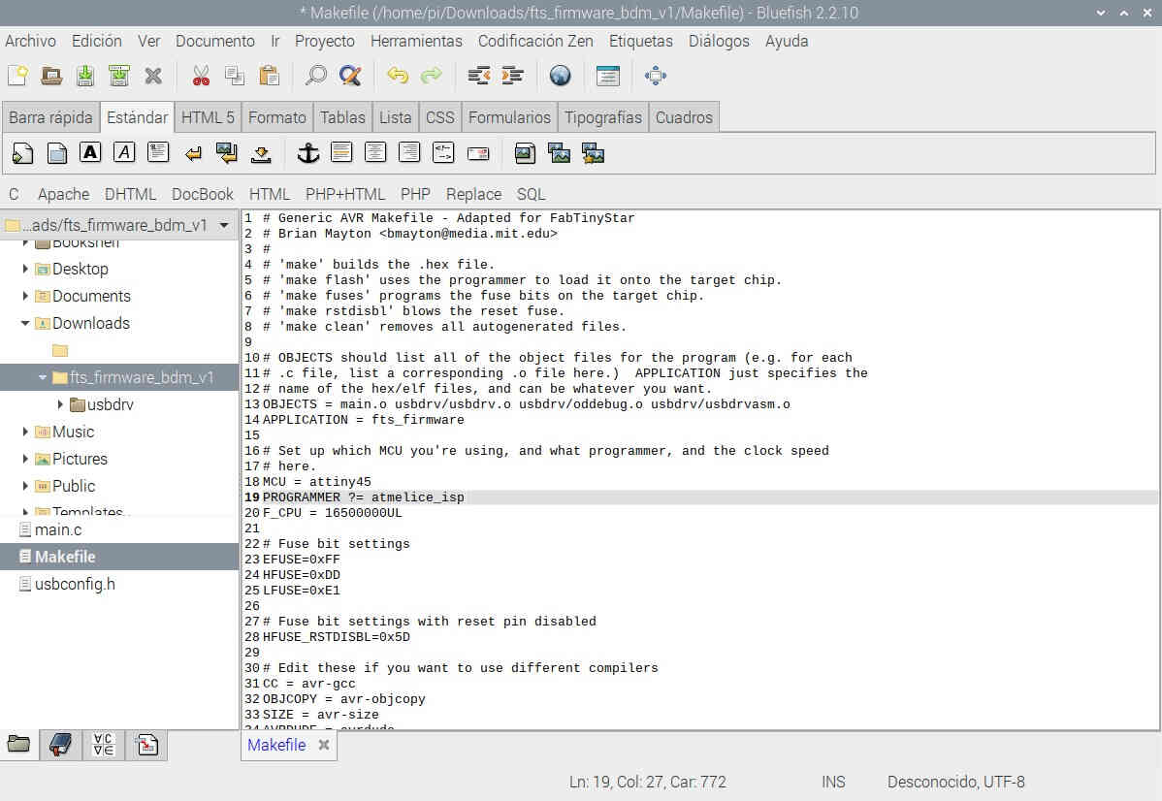This screenshot has height=801, width=1162.
Task: Cut selection using the scissors icon
Action: 201,75
